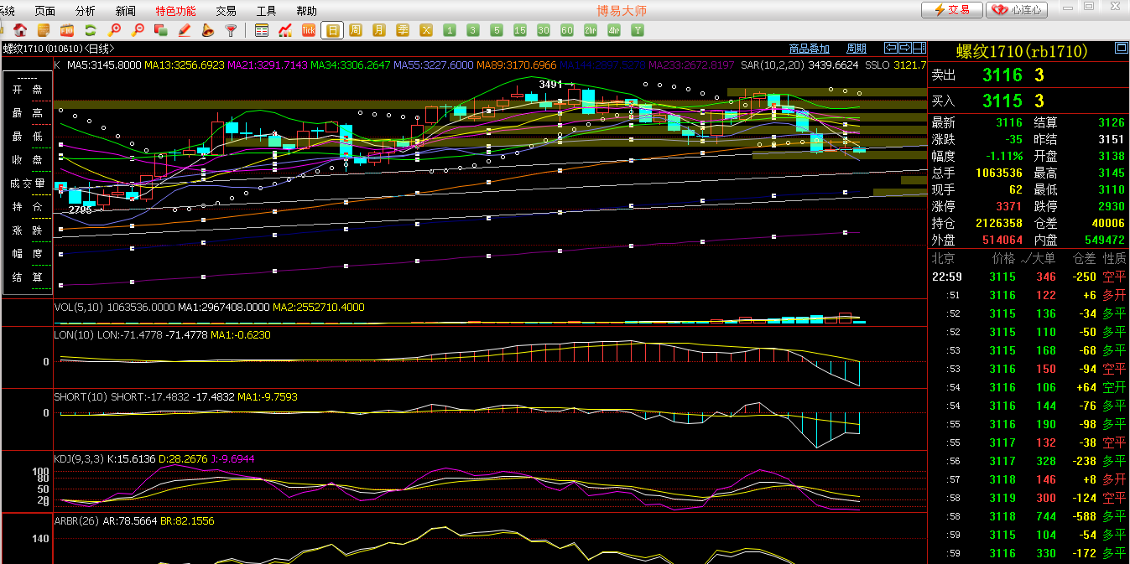The height and width of the screenshot is (564, 1130).
Task: Select the quarterly 季 period button
Action: tap(403, 30)
